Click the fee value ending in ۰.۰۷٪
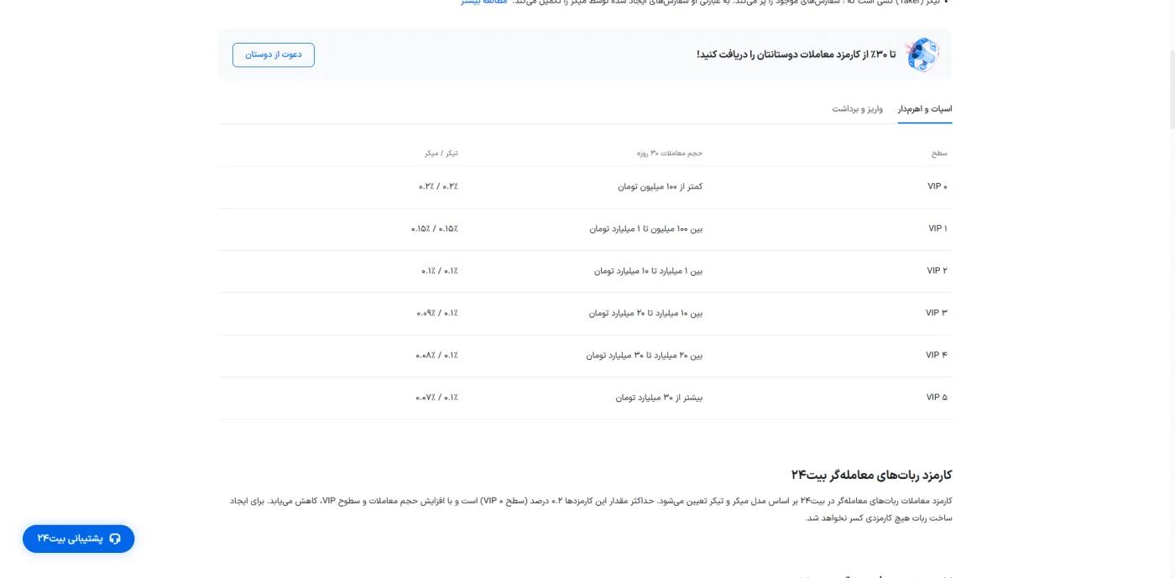Viewport: 1175px width, 578px height. click(436, 397)
